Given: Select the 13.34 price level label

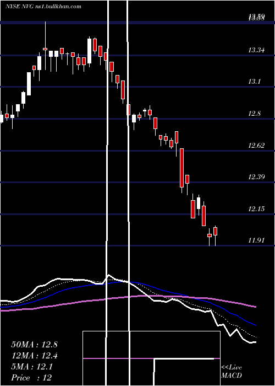Looking at the screenshot, I should pos(256,51).
